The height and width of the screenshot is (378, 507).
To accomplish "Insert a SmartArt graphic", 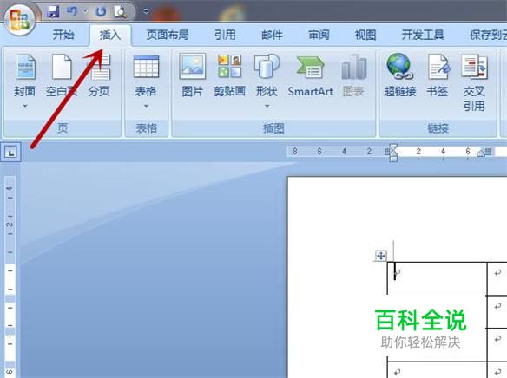I will [x=311, y=75].
